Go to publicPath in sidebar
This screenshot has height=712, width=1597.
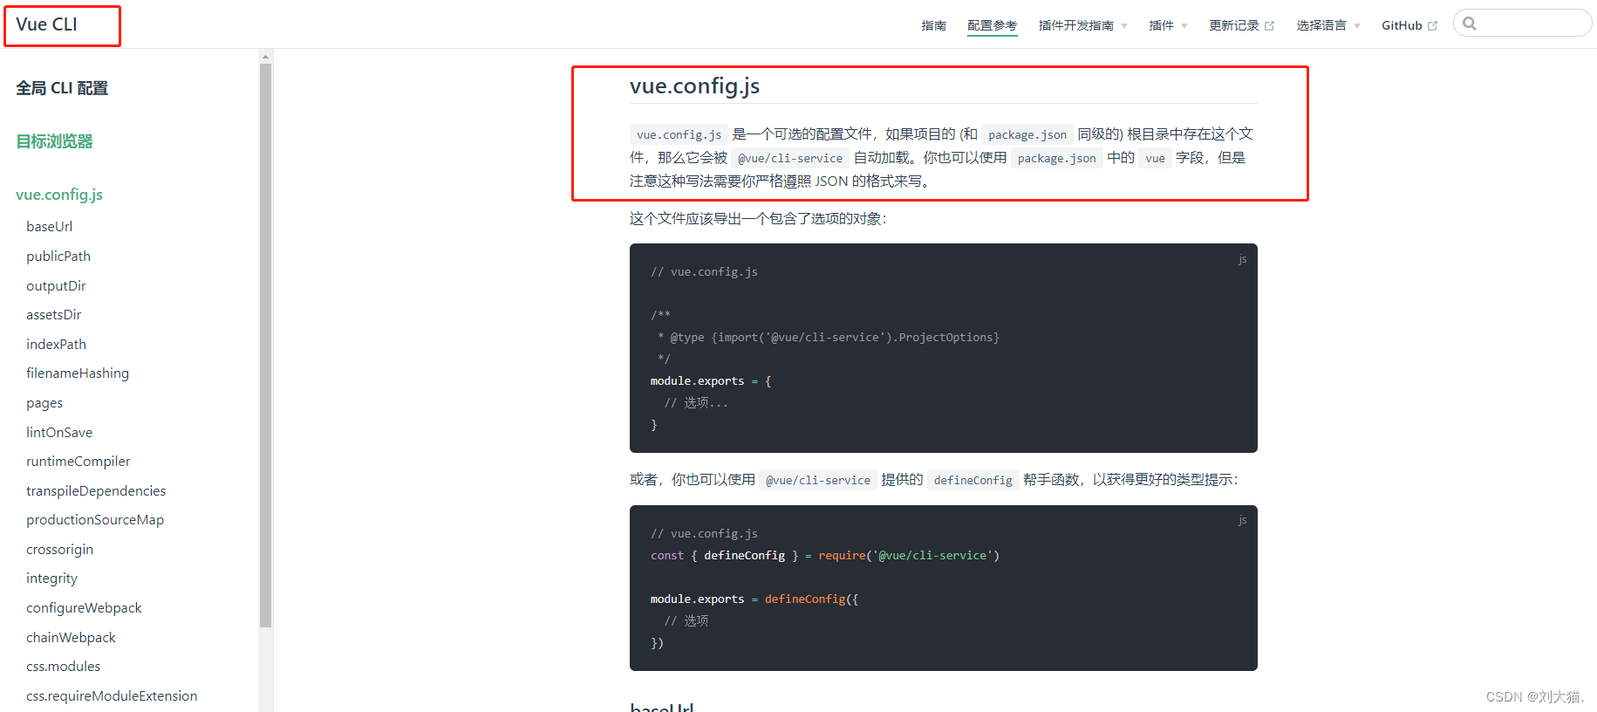pos(58,256)
